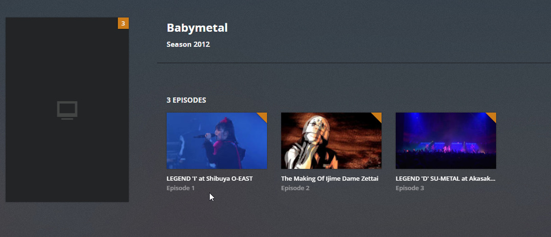Screen dimensions: 551x237
Task: Open the LEGEND 'I' at Shibuya O-EAST title
Action: pos(210,179)
